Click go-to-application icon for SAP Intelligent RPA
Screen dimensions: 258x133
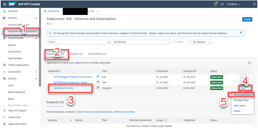point(98,77)
